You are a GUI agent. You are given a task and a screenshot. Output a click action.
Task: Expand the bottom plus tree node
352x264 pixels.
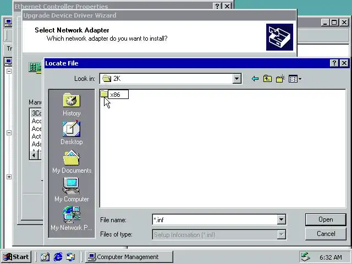[9, 177]
